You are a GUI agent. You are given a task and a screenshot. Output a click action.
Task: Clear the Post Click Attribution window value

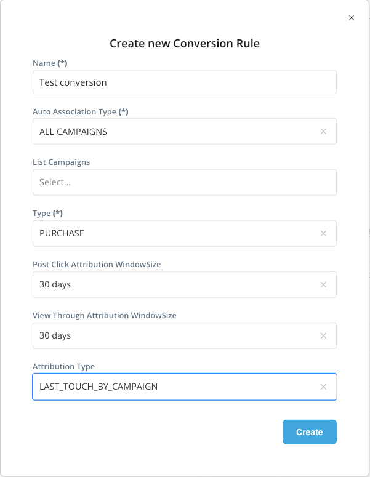[323, 284]
